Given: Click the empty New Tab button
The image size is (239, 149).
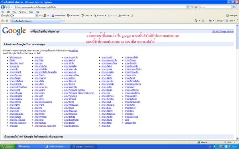Looking at the screenshot, I should 63,21.
